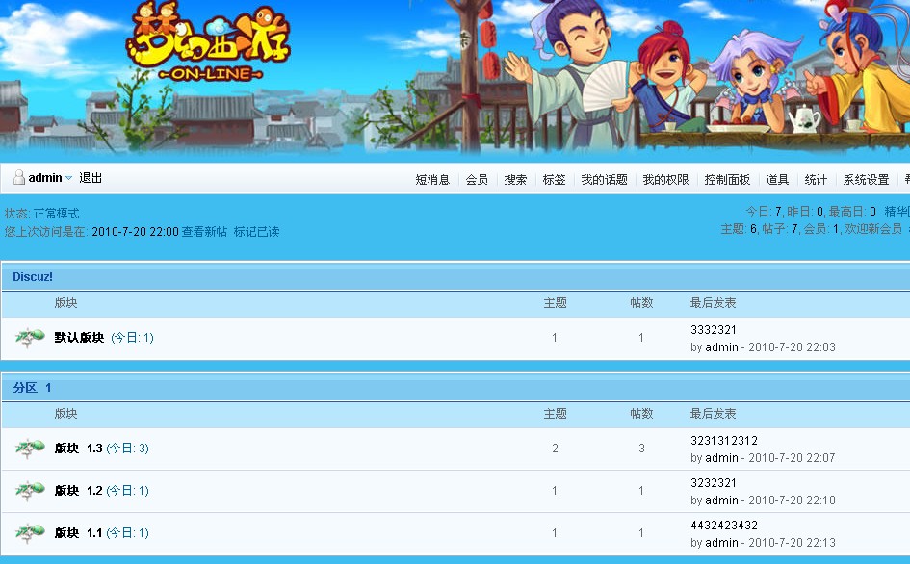Open 统计 navigation item
Image resolution: width=910 pixels, height=564 pixels.
816,180
